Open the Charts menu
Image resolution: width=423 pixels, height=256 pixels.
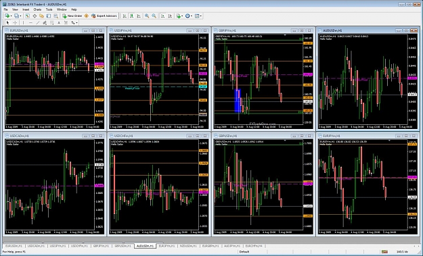(x=37, y=9)
